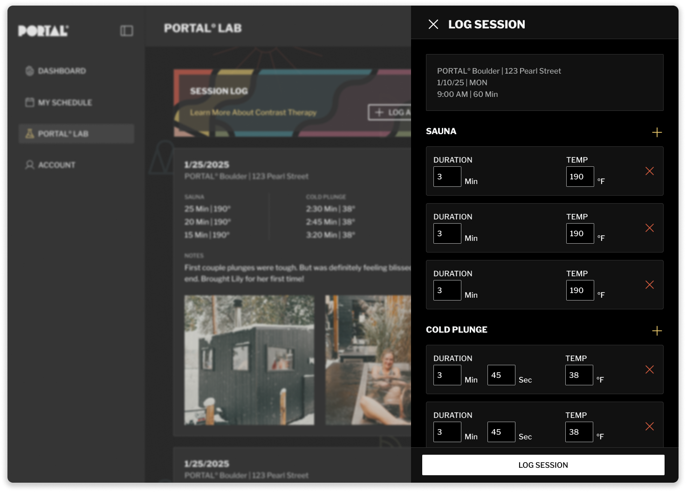Click the Log A Session button on banner
Screen dimensions: 686x492
tap(390, 112)
